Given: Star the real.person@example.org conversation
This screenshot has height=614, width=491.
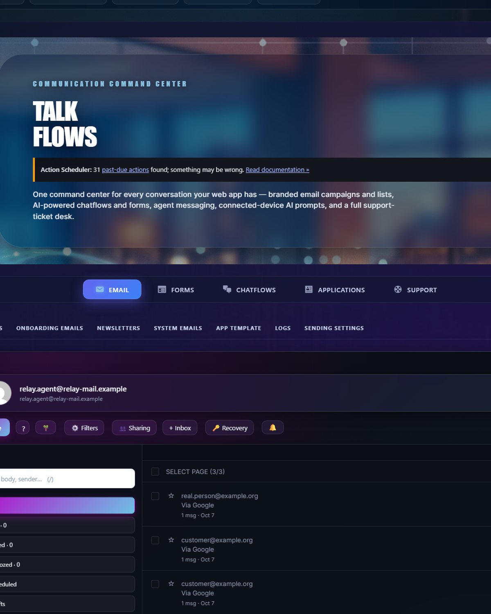Looking at the screenshot, I should tap(171, 496).
